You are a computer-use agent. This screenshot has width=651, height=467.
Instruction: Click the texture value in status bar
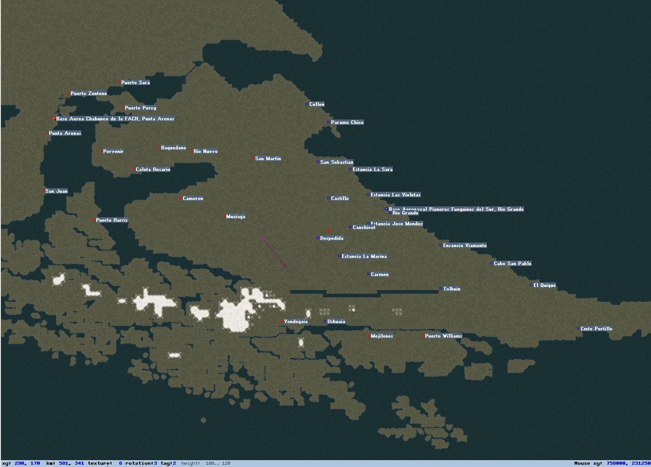tap(120, 463)
